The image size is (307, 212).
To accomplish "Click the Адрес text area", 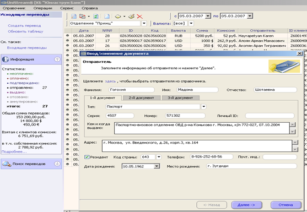I will [197, 146].
